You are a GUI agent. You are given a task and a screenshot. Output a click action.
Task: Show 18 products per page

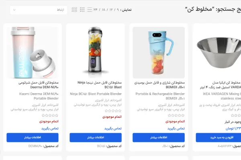click(x=104, y=10)
